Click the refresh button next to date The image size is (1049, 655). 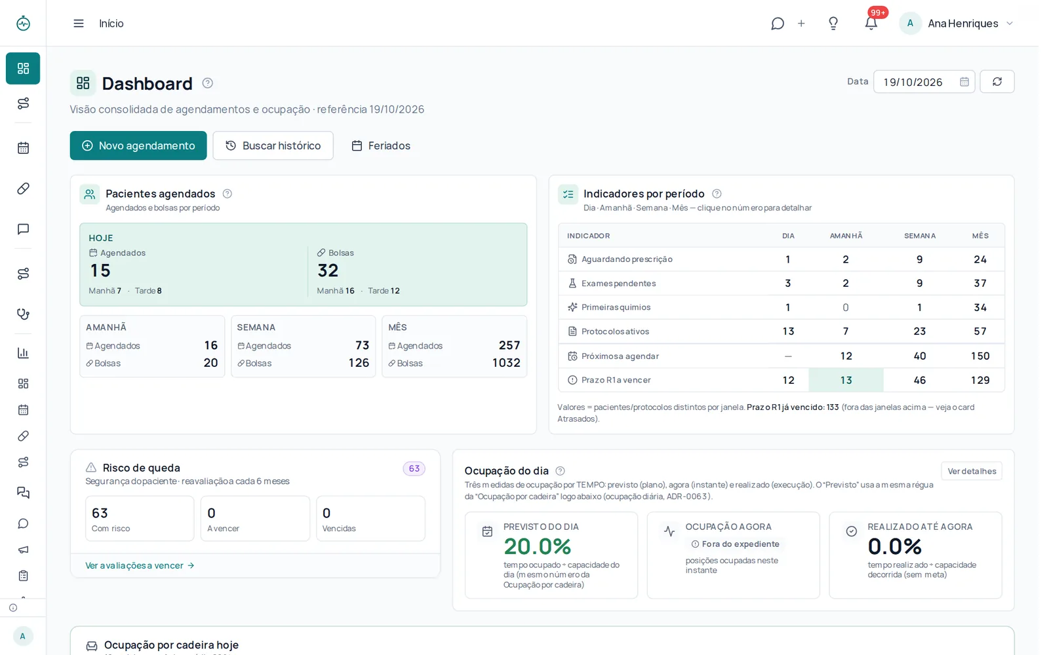click(x=997, y=82)
